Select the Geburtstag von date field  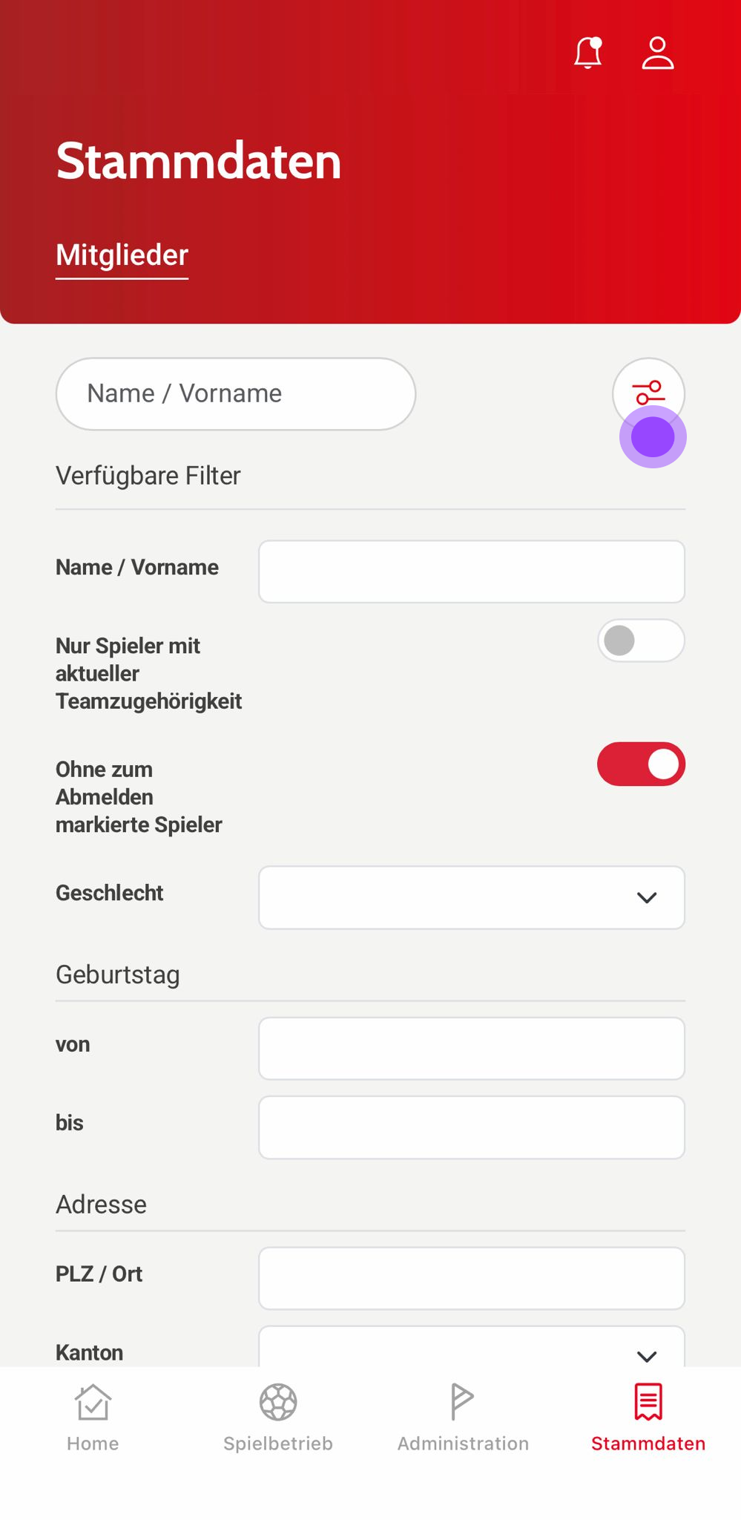pos(471,1048)
